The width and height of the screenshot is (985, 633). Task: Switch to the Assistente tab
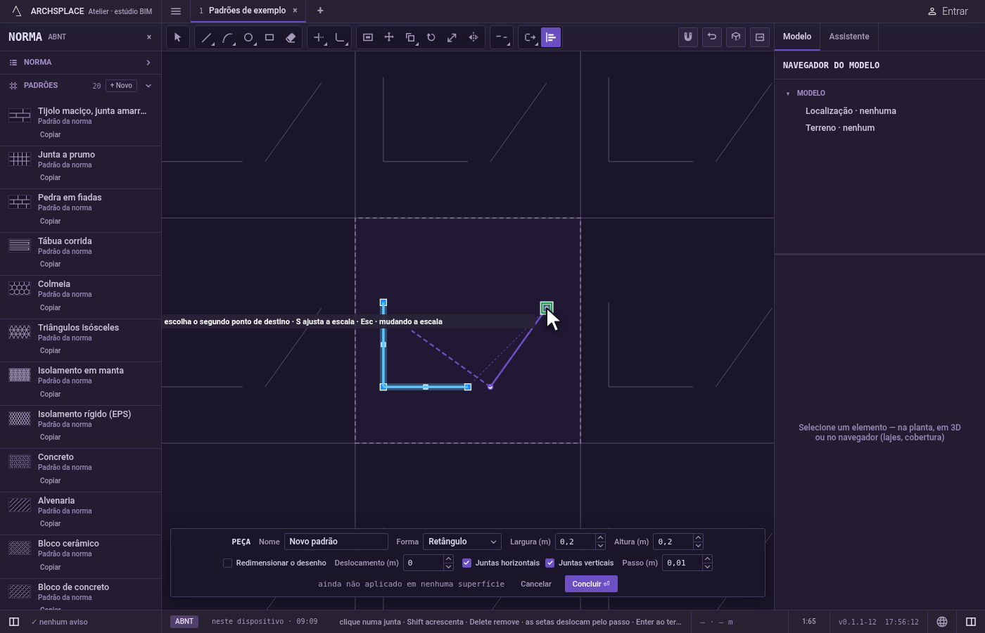[849, 37]
